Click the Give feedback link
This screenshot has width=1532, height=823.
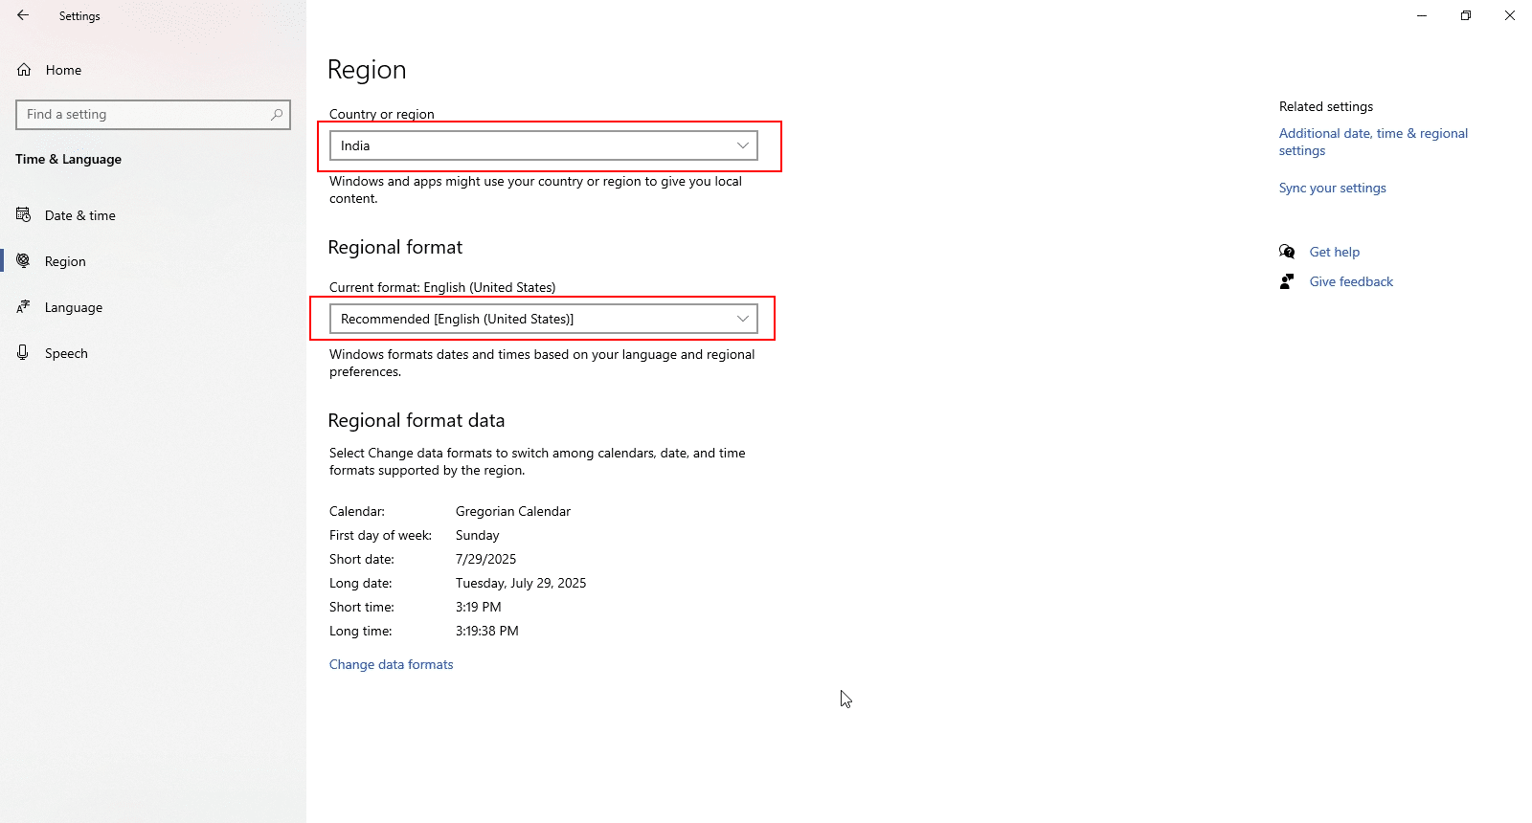1351,281
